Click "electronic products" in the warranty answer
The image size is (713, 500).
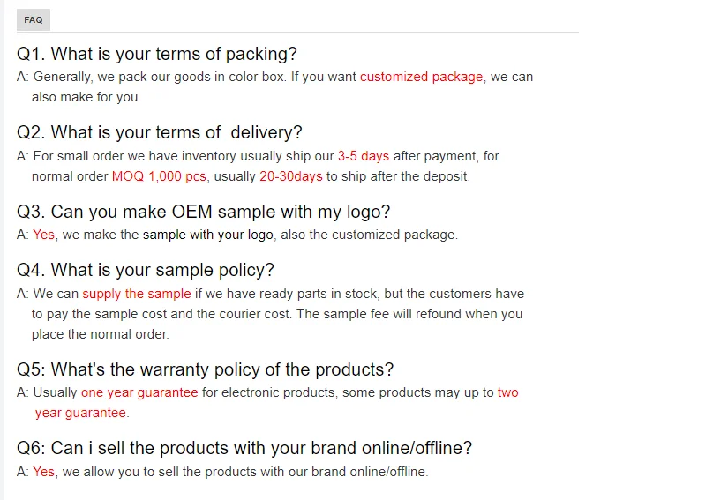[281, 392]
